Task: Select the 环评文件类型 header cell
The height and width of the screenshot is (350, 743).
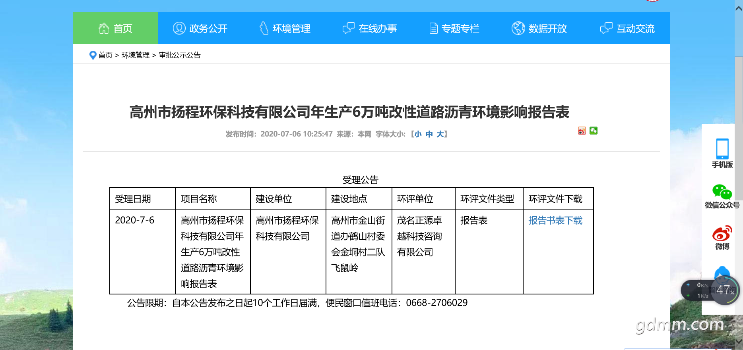Action: click(489, 199)
